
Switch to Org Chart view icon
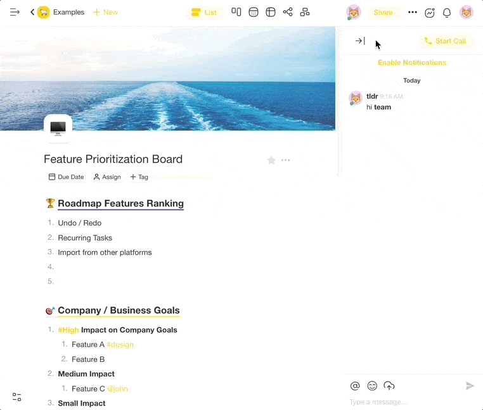305,12
